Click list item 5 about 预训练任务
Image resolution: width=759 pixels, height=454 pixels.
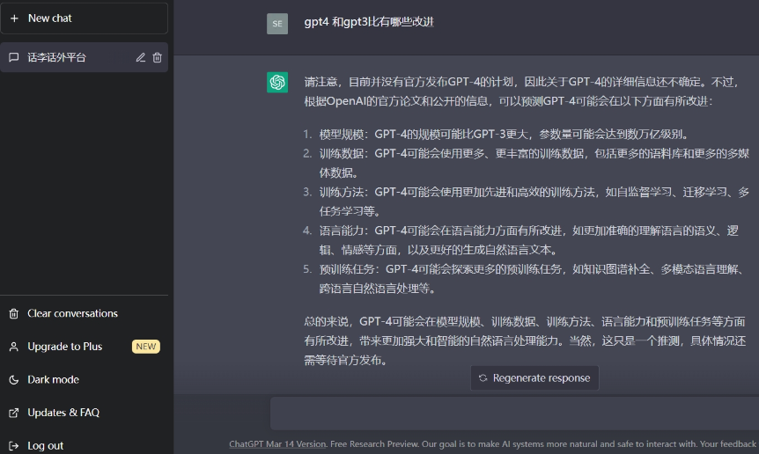[x=532, y=280]
